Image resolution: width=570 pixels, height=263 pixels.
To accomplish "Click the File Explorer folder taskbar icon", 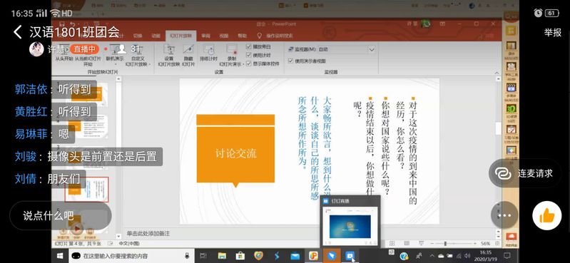I will click(222, 256).
